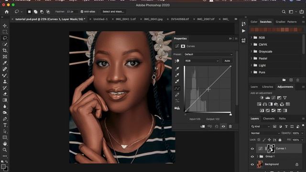306x172 pixels.
Task: Select Subtract from selection mode button
Action: 42,11
